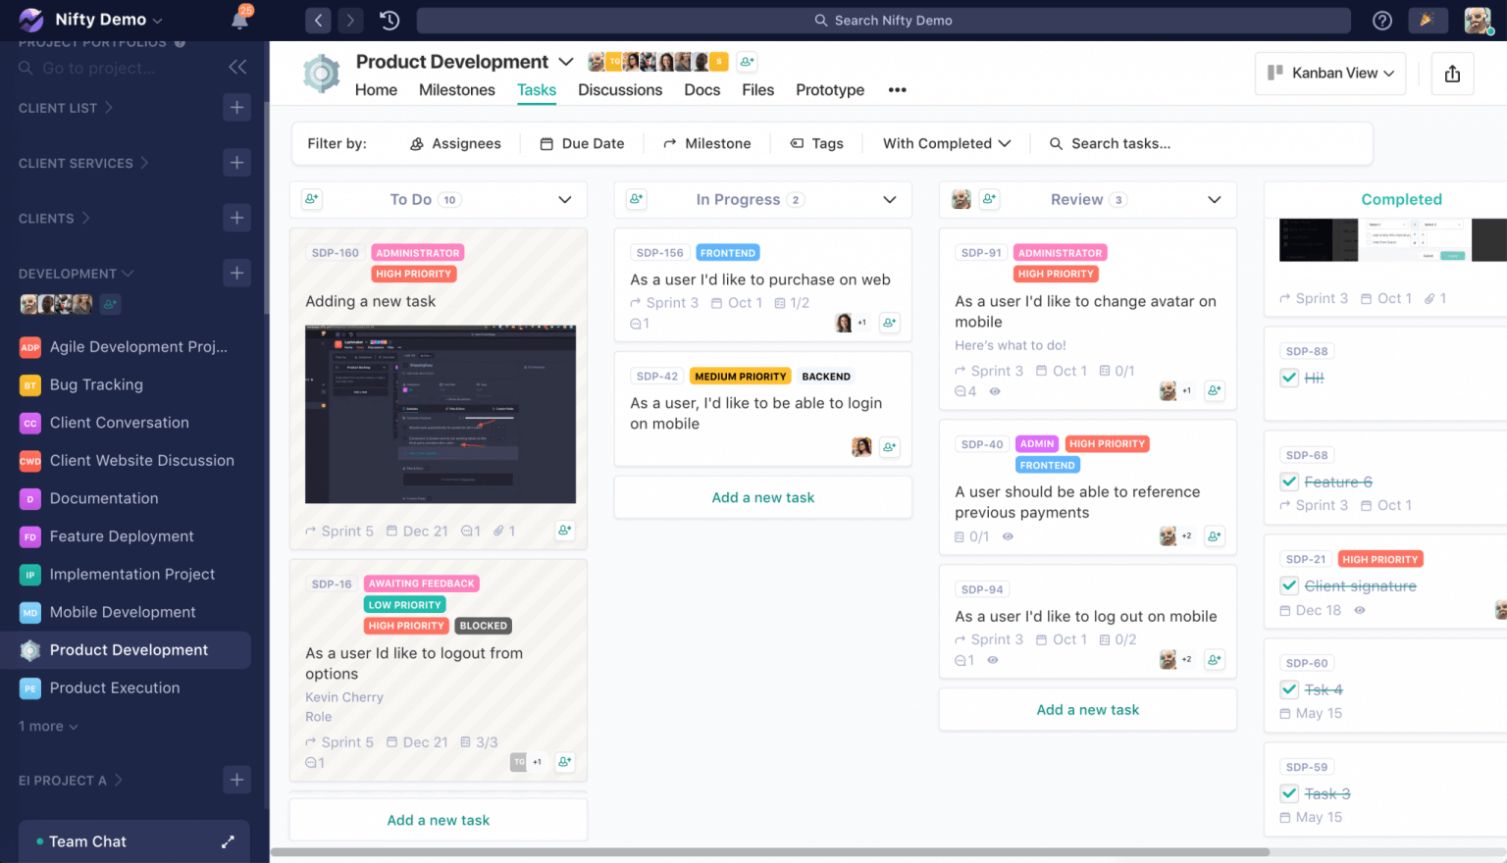Click Add a new task in the Review column
1507x863 pixels.
pyautogui.click(x=1087, y=709)
